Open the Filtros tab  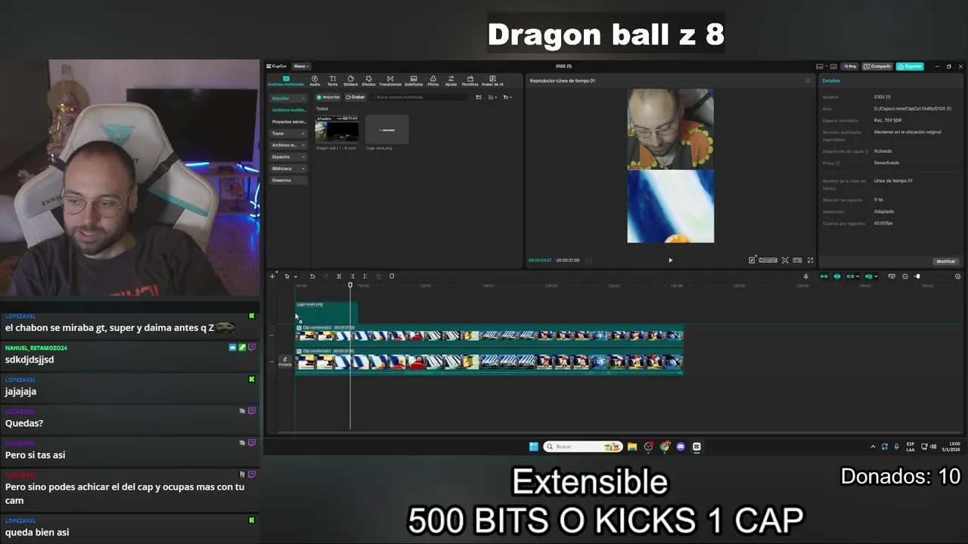click(433, 81)
